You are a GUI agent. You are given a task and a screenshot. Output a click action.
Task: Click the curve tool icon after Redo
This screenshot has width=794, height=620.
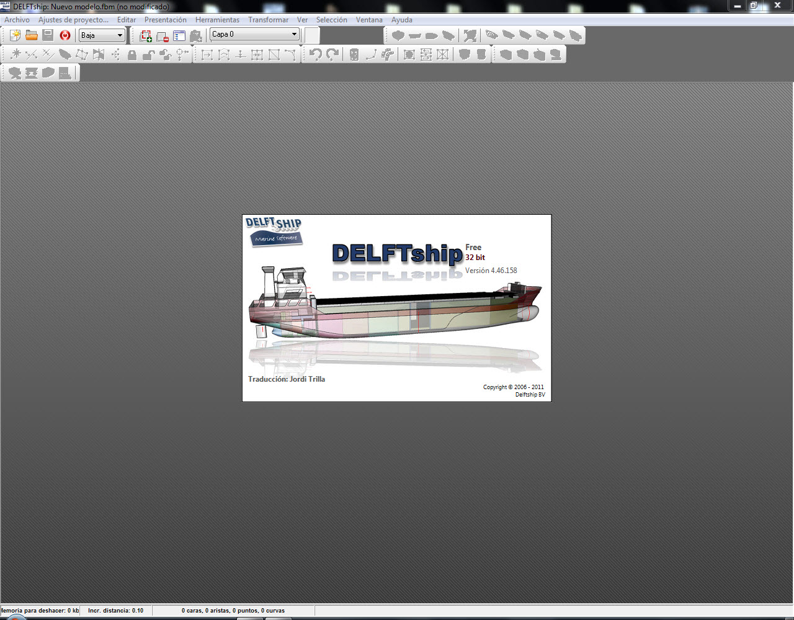[371, 55]
